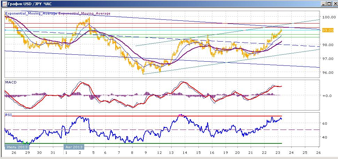Click date 30 on the time axis

tap(39, 152)
